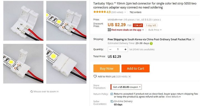This screenshot has height=106, width=200.
Task: Click the quantity input field
Action: (118, 49)
